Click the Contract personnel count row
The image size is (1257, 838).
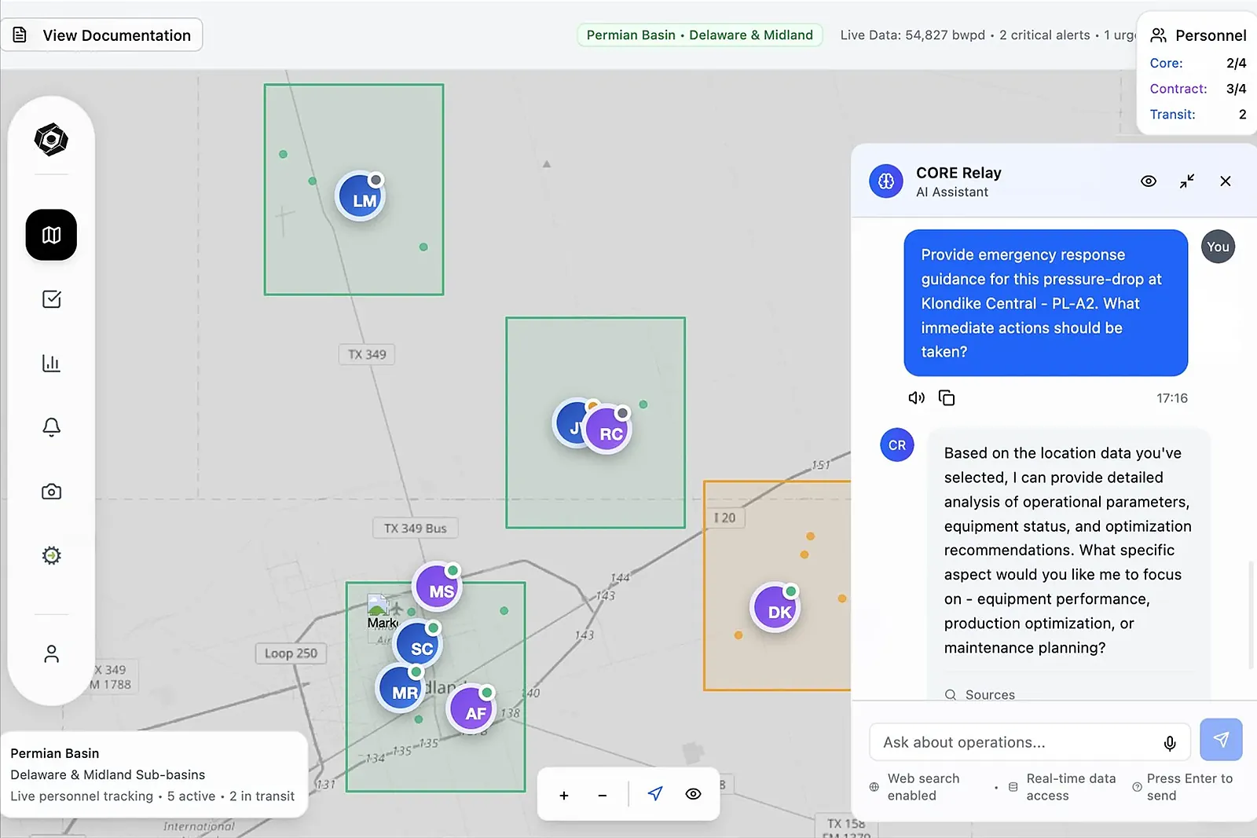pos(1198,89)
